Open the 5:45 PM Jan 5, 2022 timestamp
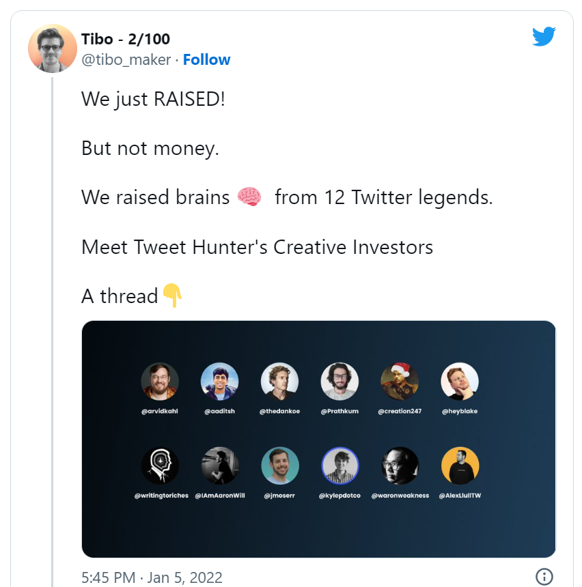 [152, 577]
